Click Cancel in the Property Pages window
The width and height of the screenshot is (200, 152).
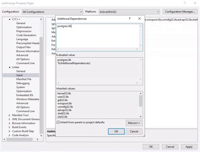(170, 147)
